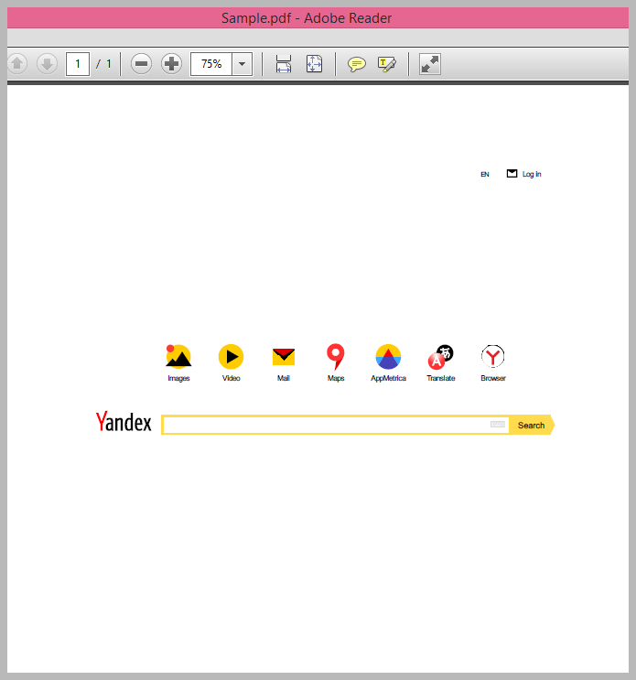This screenshot has width=636, height=680.
Task: Go to previous page with up arrow
Action: pos(17,64)
